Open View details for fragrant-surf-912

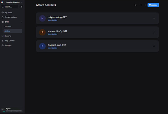click(52, 48)
